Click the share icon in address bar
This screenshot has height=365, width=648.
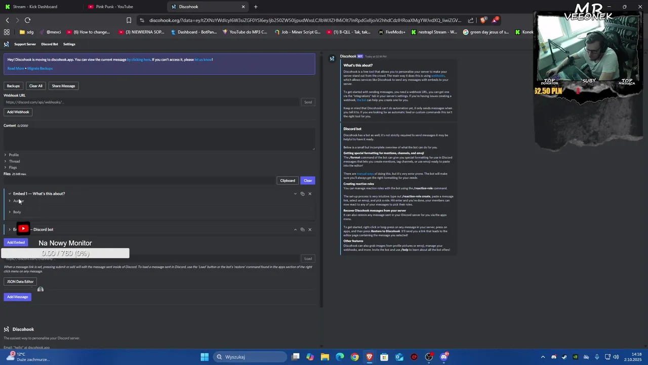coord(471,20)
